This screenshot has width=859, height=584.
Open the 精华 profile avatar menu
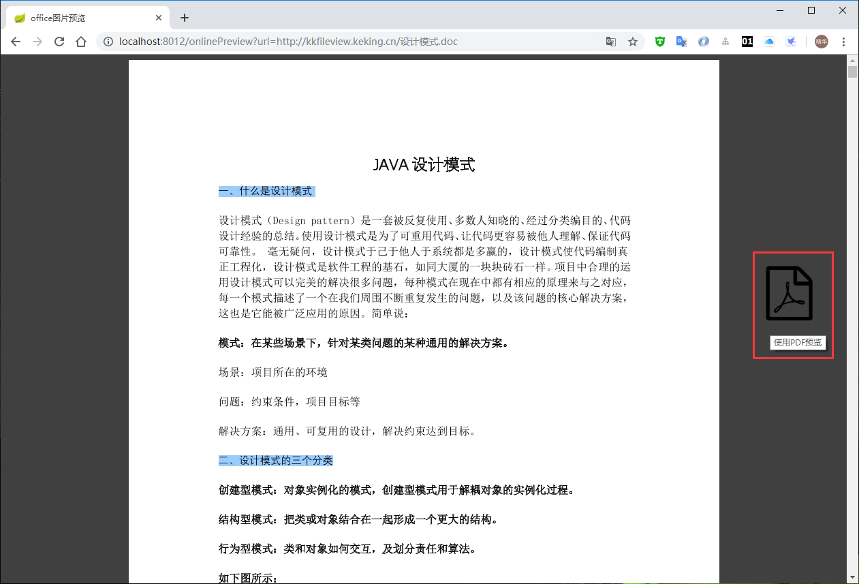tap(819, 42)
